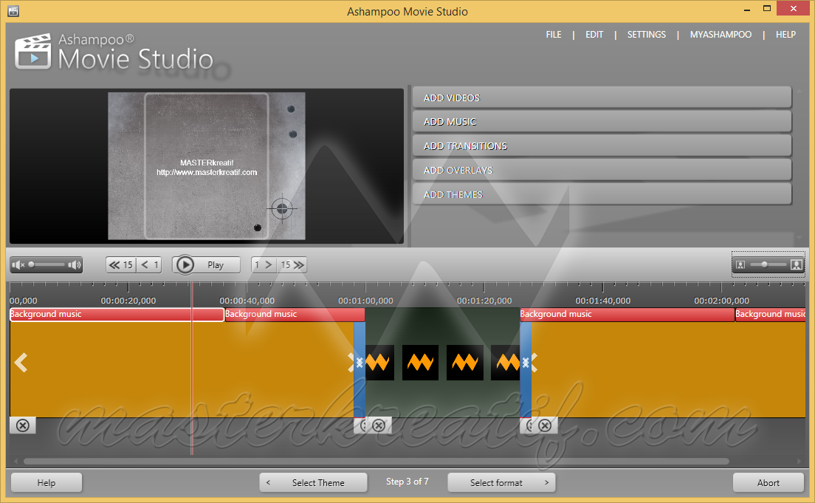Open the EDIT menu
815x503 pixels.
tap(594, 34)
